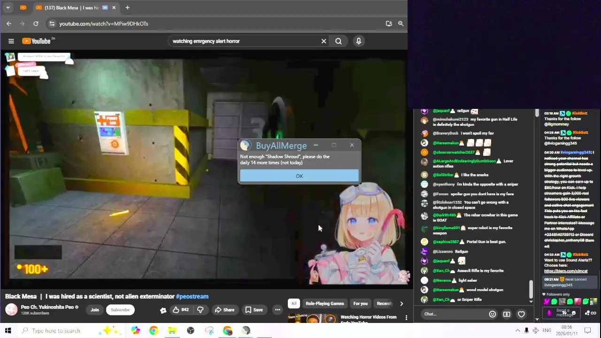Start voice search with microphone icon
The image size is (601, 338).
(x=359, y=41)
